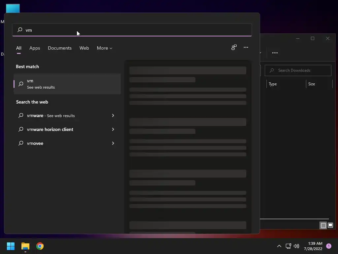Screen dimensions: 338x254
Task: Click the magnifier icon next to vmware horizon client
Action: tap(21, 129)
